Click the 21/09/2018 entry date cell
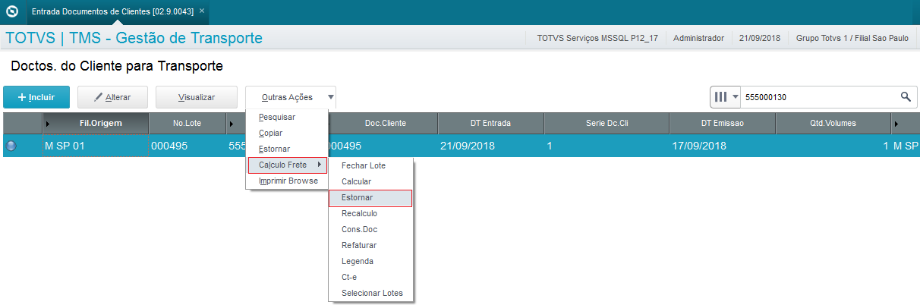The width and height of the screenshot is (920, 305). (490, 146)
